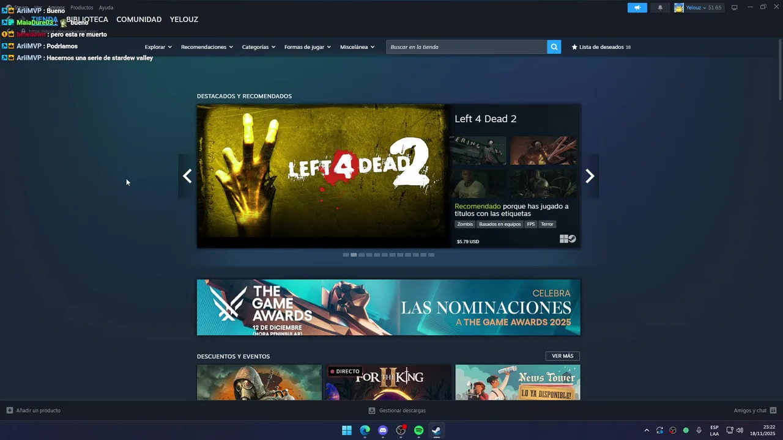Open Spotify from taskbar
The height and width of the screenshot is (440, 783).
click(x=418, y=430)
